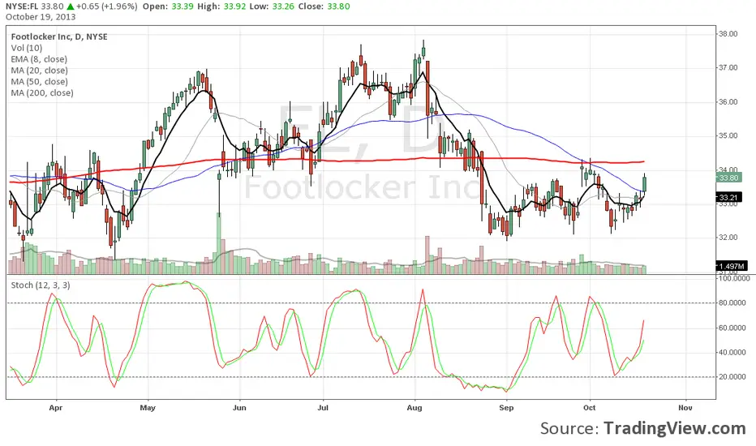
Task: Click the 36.00 price axis label
Action: (x=728, y=101)
